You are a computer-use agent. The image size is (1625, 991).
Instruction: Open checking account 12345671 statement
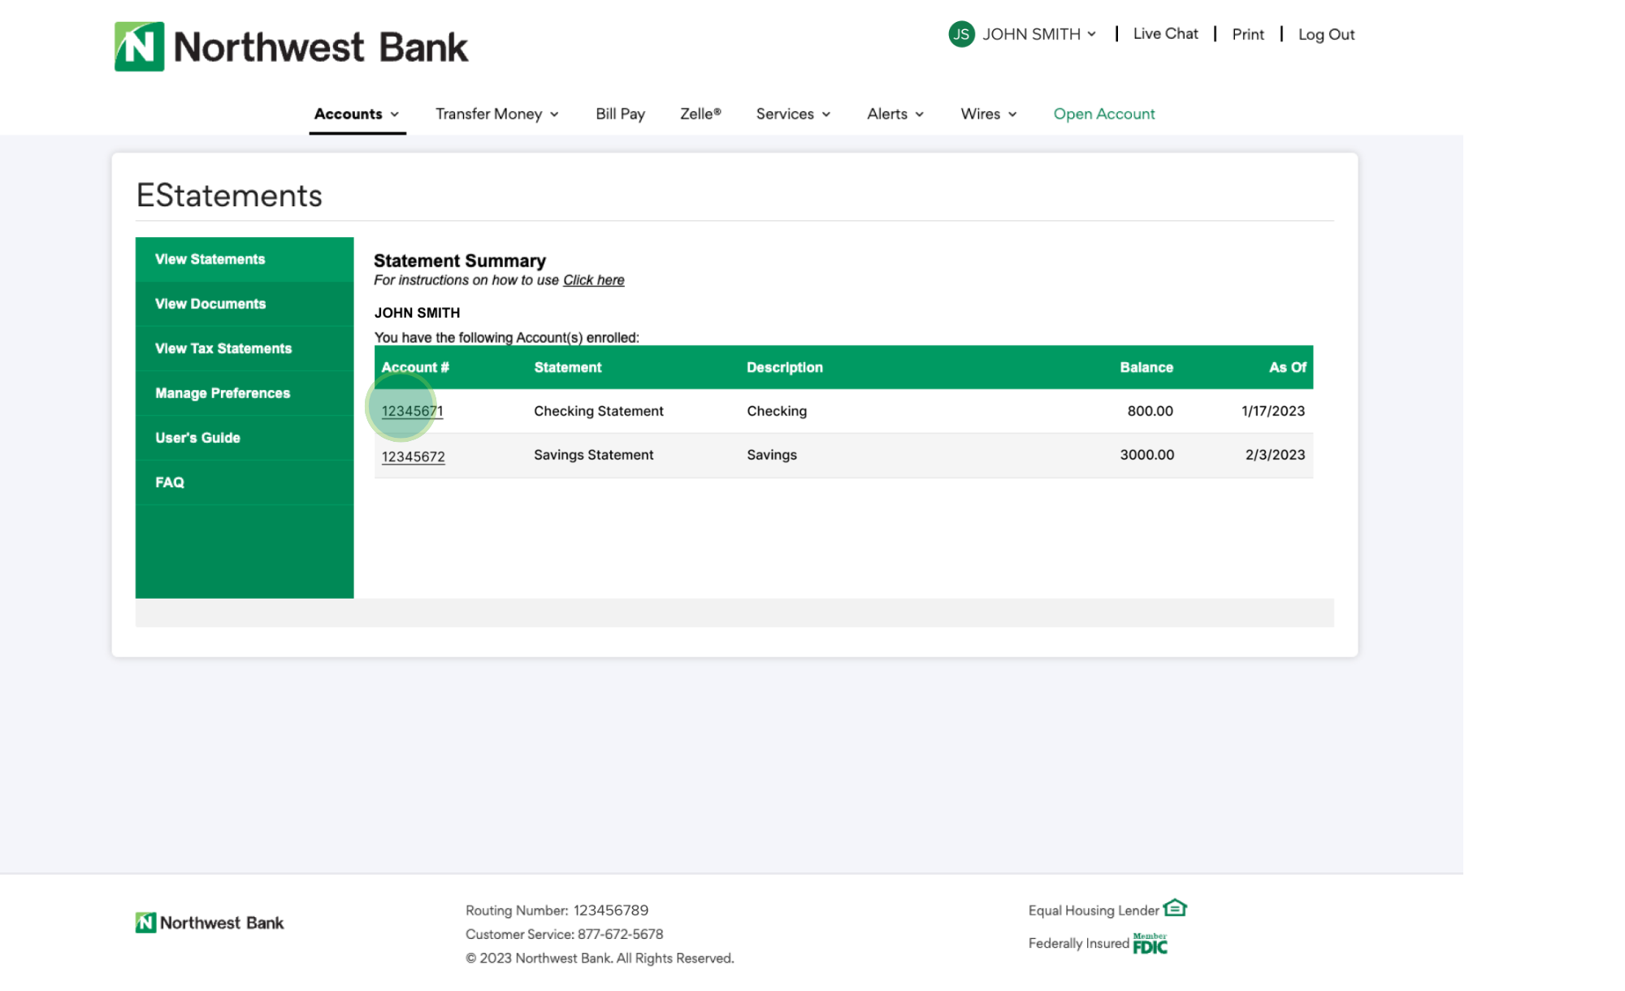coord(412,411)
